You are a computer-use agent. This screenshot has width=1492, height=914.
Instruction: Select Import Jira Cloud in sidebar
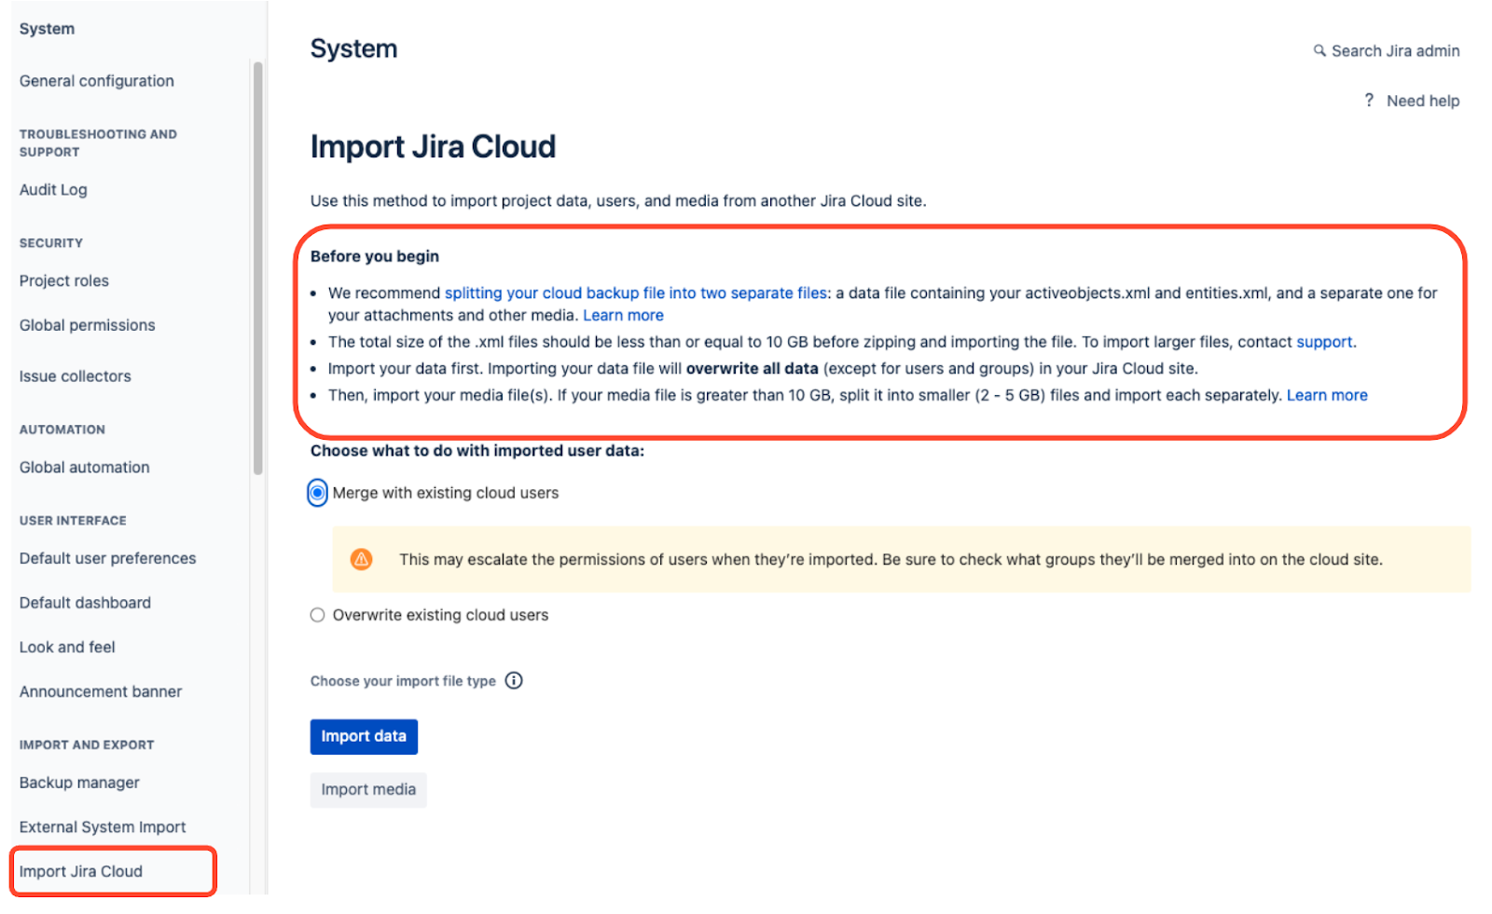pos(81,871)
